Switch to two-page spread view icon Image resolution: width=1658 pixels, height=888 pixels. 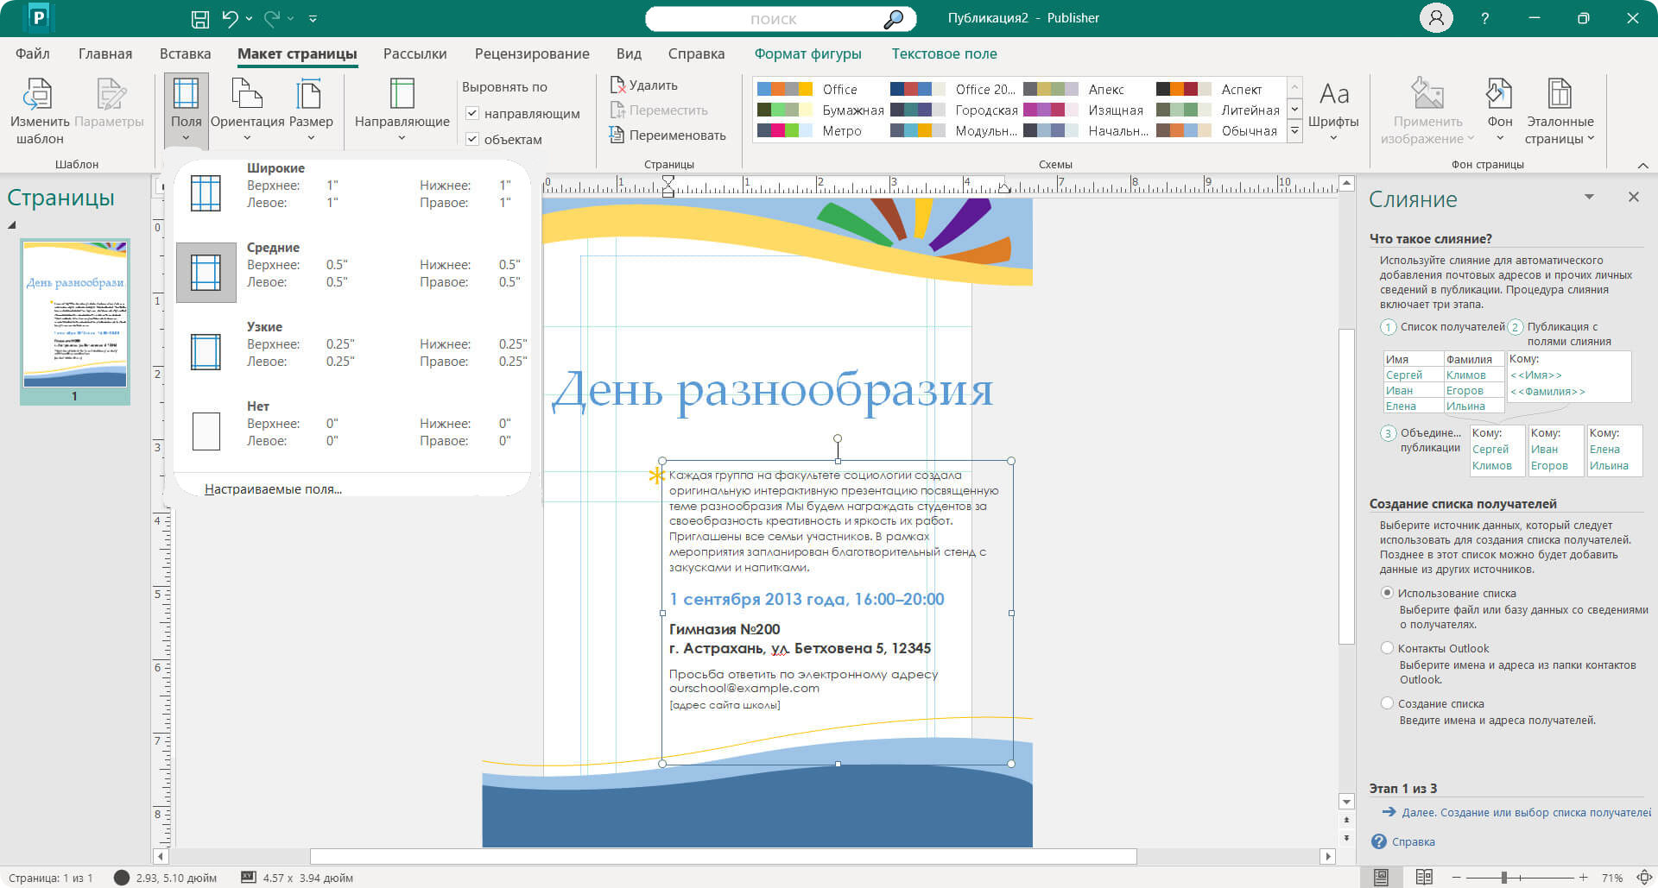(x=1424, y=878)
